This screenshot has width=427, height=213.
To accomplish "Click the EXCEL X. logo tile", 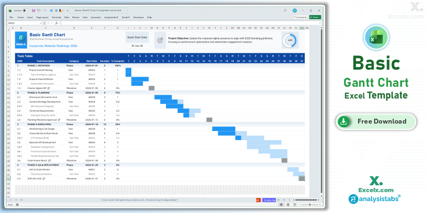I will pos(21,40).
